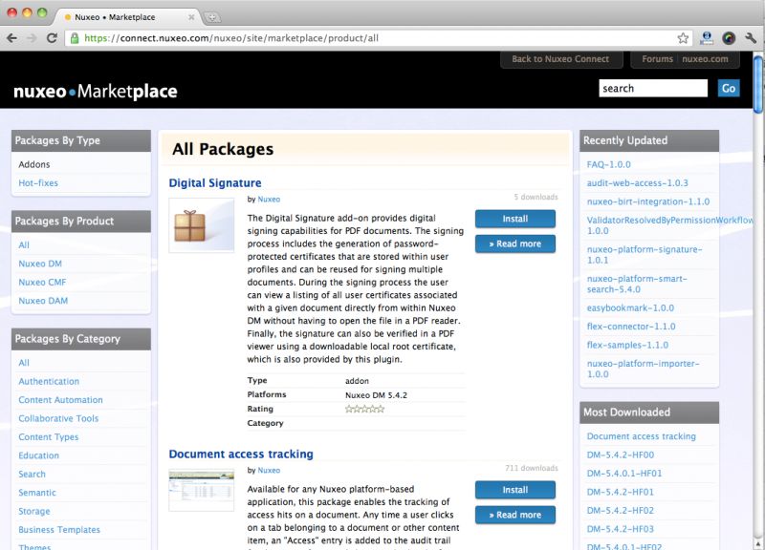Open FAQ-1.0.0 in Recently Updated
The width and height of the screenshot is (765, 550).
(608, 164)
